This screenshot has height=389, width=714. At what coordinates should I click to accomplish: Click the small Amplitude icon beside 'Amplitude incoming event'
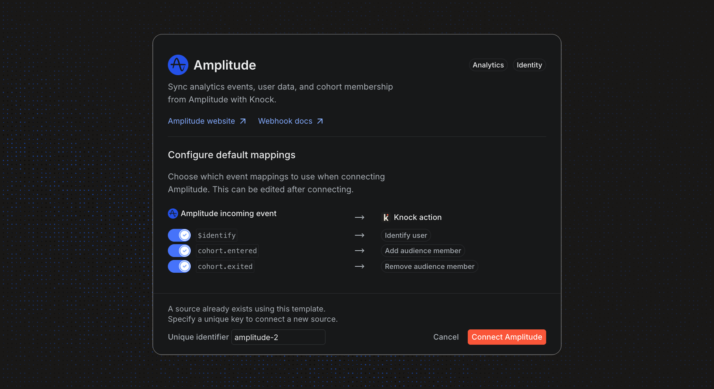[173, 214]
